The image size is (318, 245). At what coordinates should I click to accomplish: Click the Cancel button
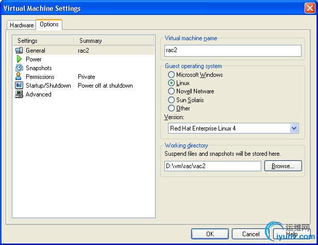click(x=250, y=234)
